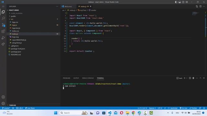Open README.md in explorer
Screen dimensions: 207x116
(x=16, y=54)
